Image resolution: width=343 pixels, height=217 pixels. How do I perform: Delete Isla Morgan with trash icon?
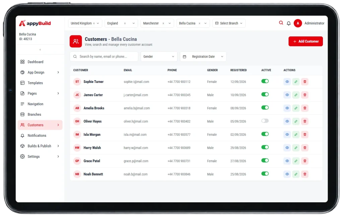click(305, 134)
